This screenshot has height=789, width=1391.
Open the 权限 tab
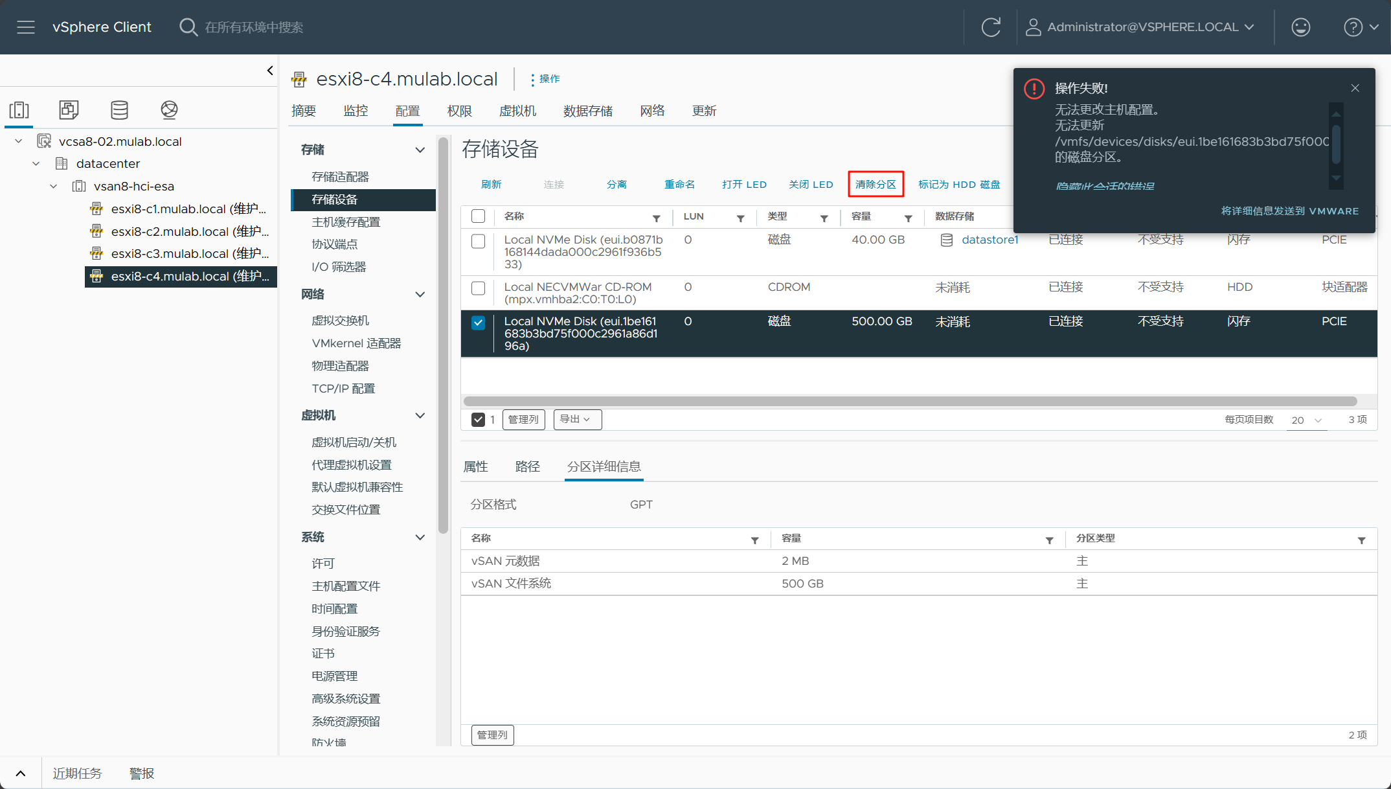pos(460,111)
